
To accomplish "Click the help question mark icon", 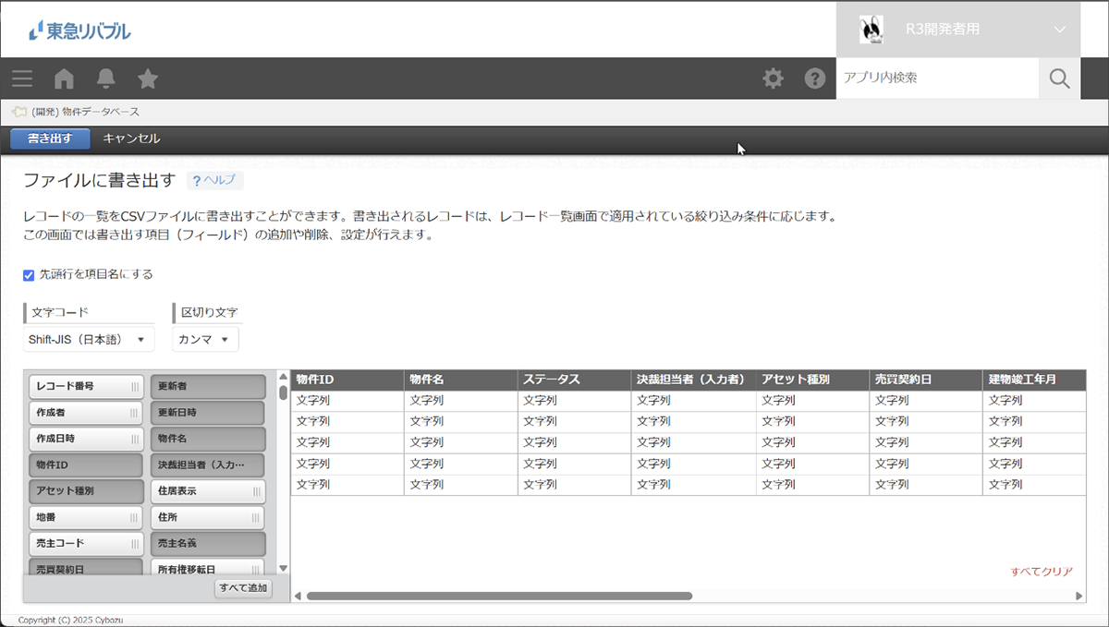I will point(814,78).
